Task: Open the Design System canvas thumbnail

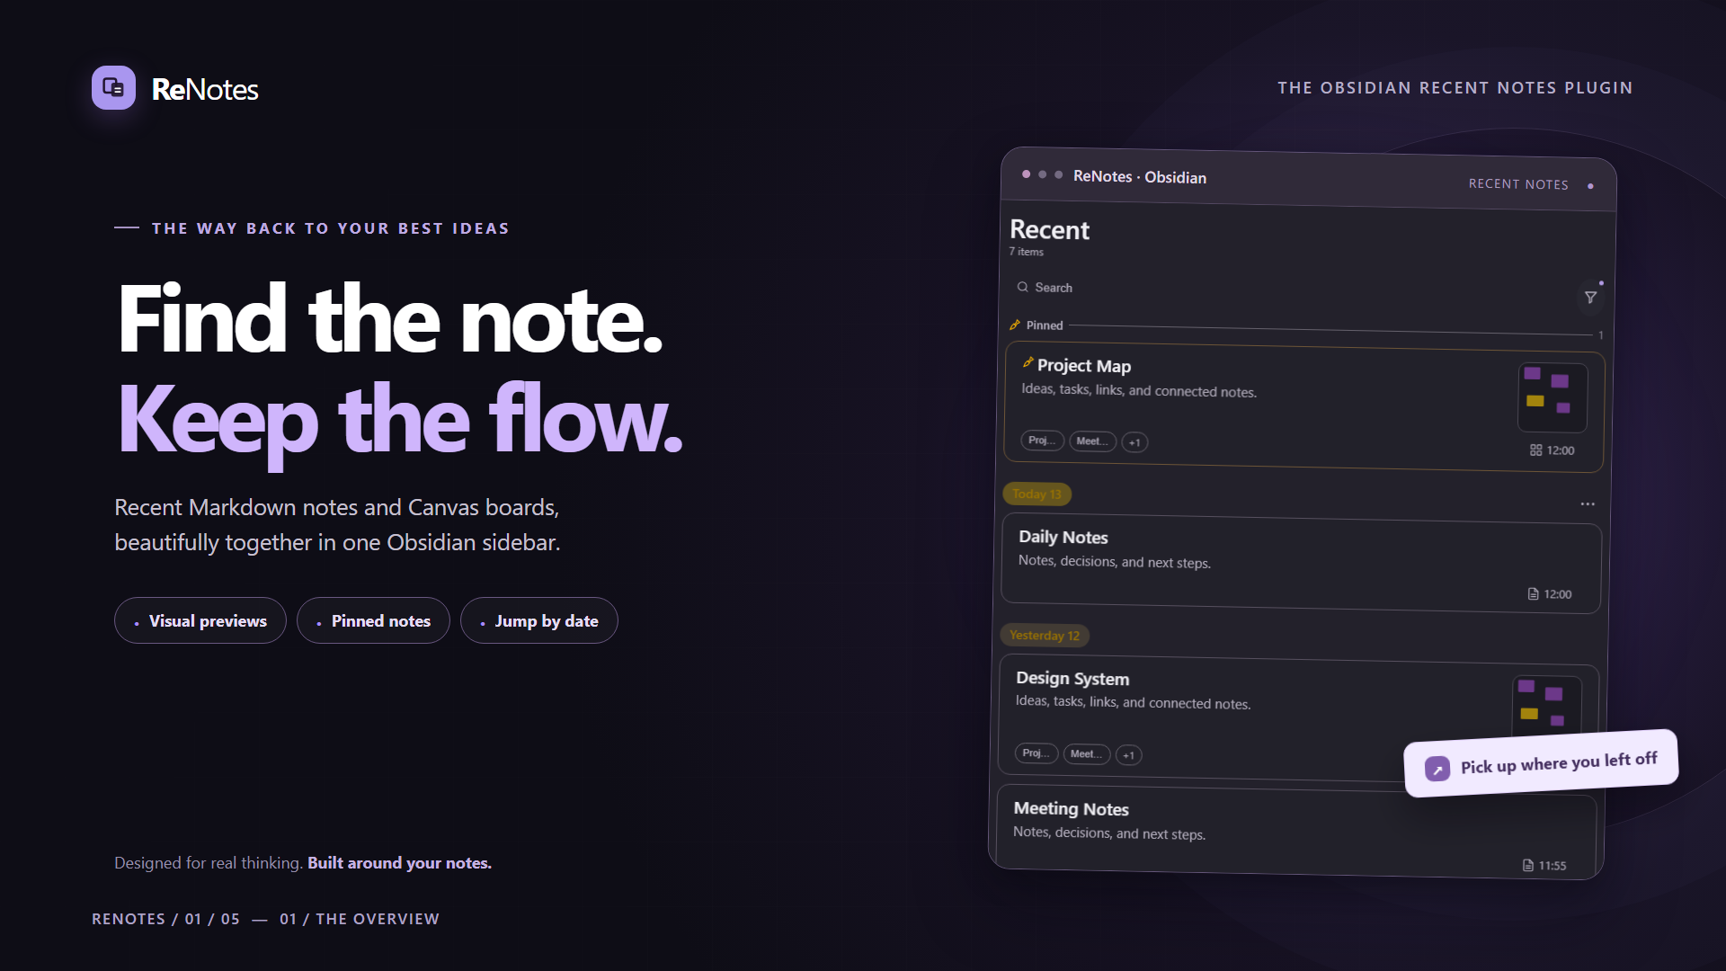Action: pos(1546,708)
